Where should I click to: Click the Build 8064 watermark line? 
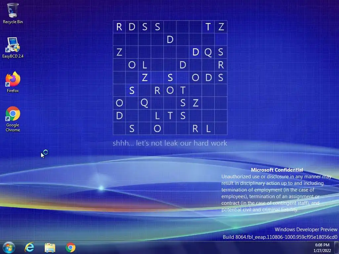[280, 237]
